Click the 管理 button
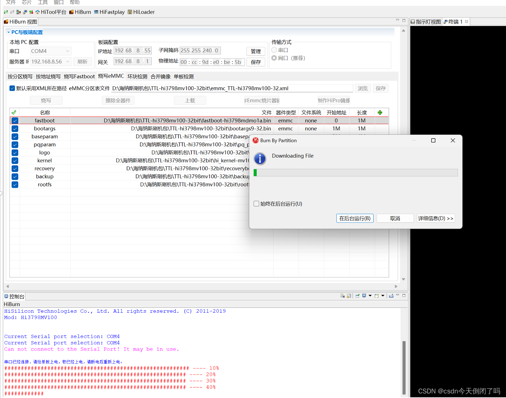This screenshot has width=506, height=398. click(x=256, y=51)
